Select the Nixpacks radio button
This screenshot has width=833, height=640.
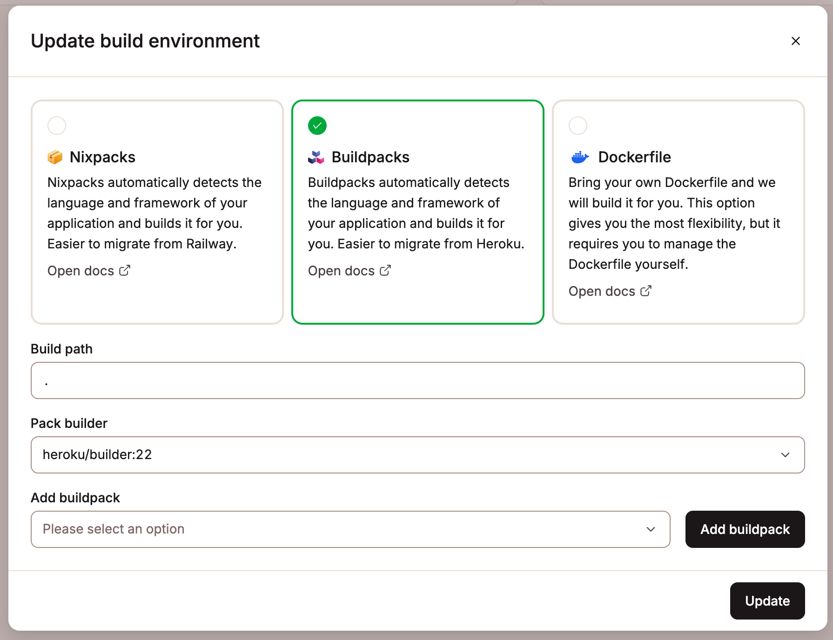point(56,125)
